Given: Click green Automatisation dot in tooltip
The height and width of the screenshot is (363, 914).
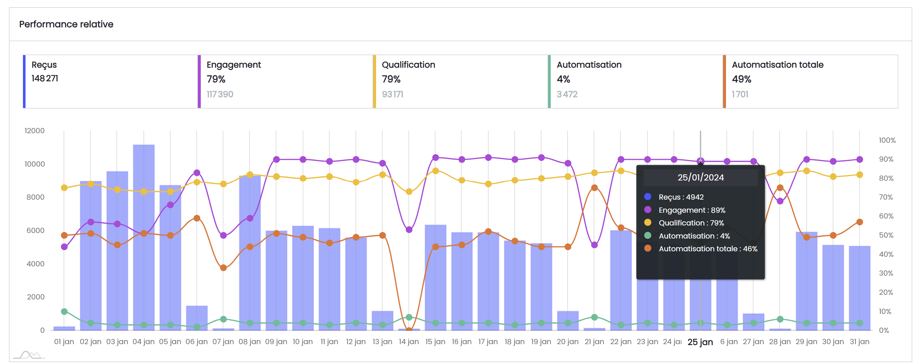Looking at the screenshot, I should pyautogui.click(x=648, y=235).
